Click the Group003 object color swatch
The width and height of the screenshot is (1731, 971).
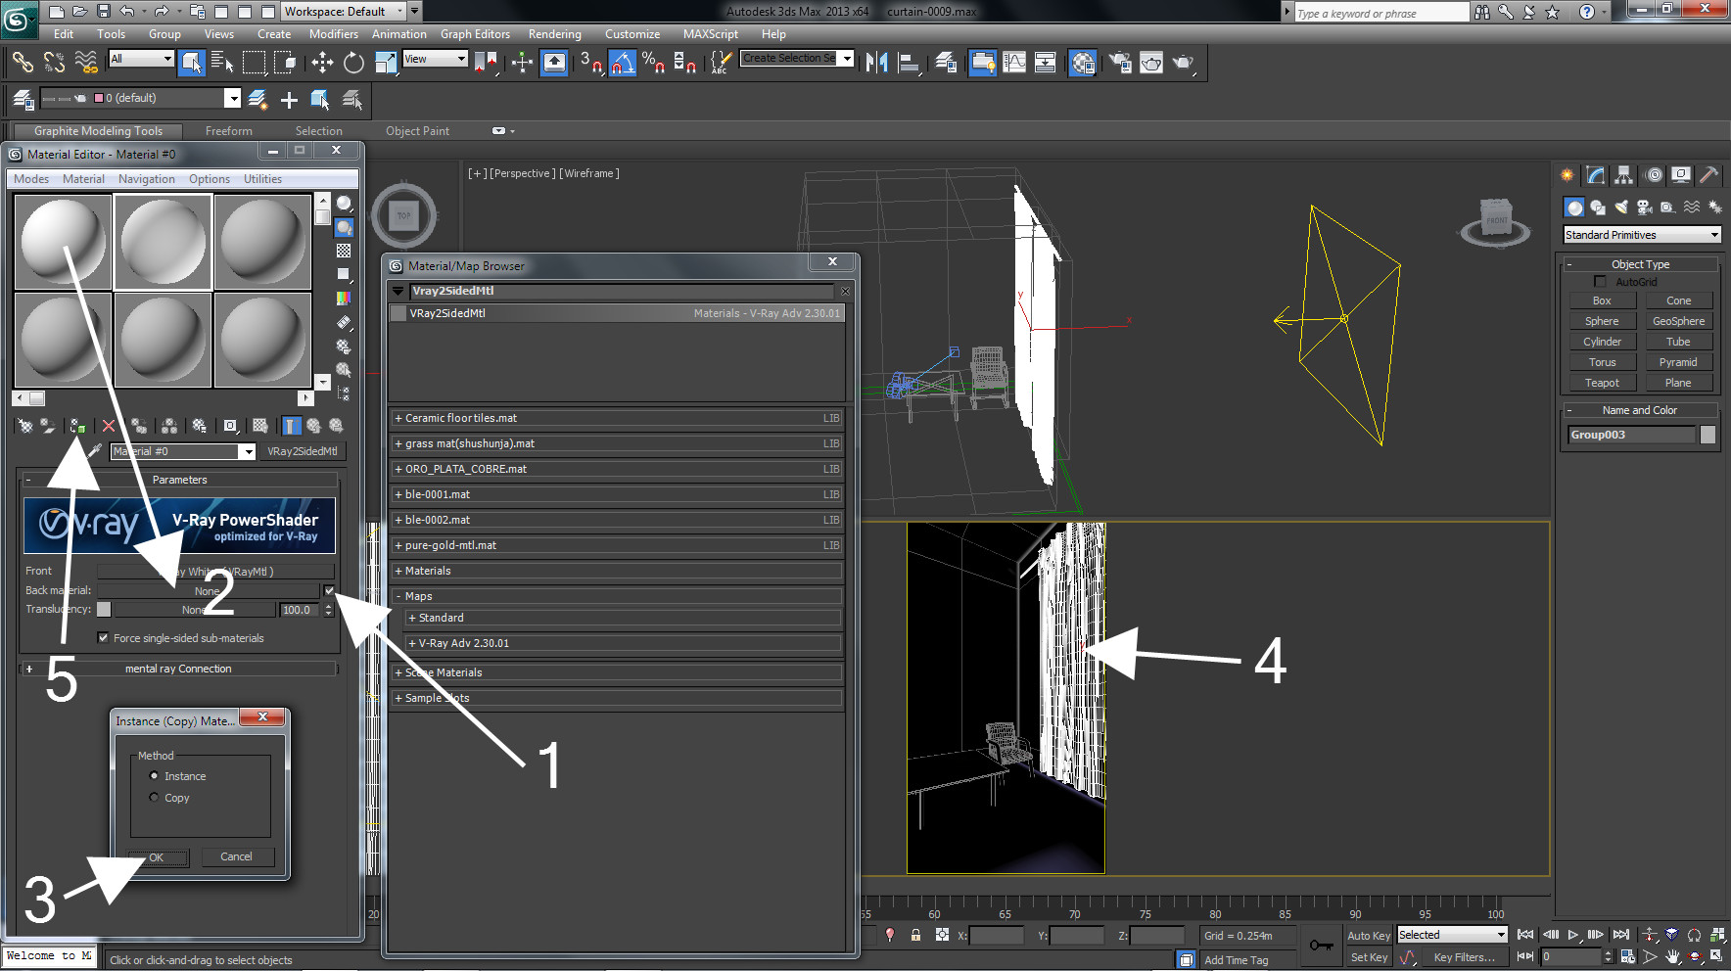(x=1708, y=435)
